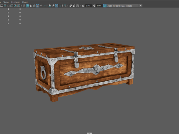Open the Panels menu
Image resolution: width=179 pixels, height=134 pixels.
coord(25,2)
